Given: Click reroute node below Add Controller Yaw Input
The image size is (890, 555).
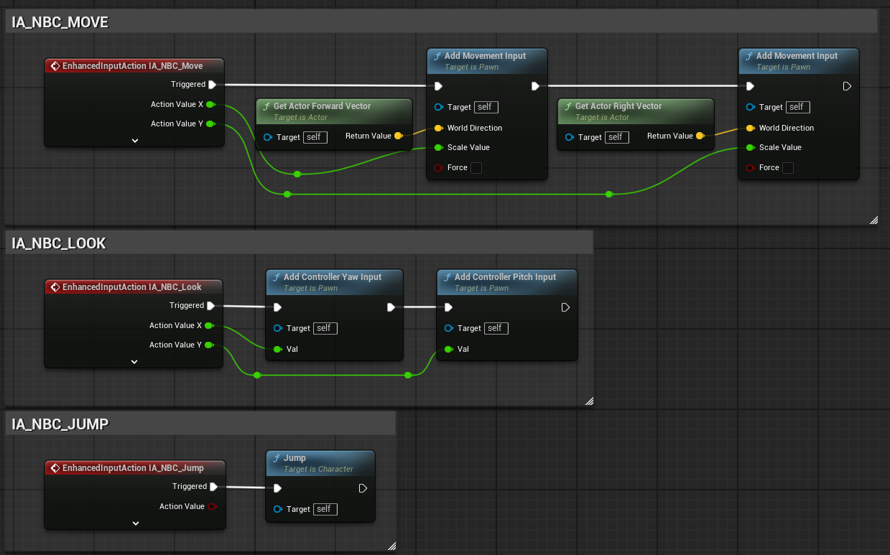Looking at the screenshot, I should (408, 375).
